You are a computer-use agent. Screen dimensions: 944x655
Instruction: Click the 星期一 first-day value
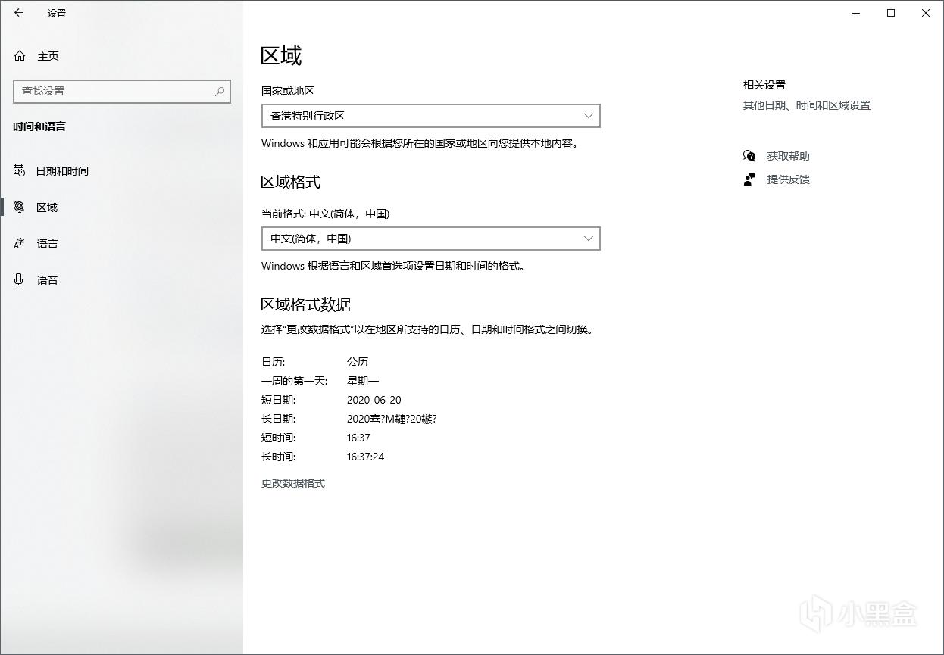[363, 381]
